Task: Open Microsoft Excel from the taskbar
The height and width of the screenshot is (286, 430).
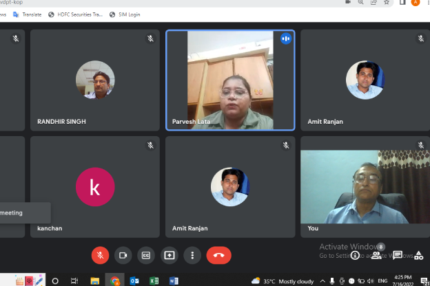Action: [x=154, y=280]
